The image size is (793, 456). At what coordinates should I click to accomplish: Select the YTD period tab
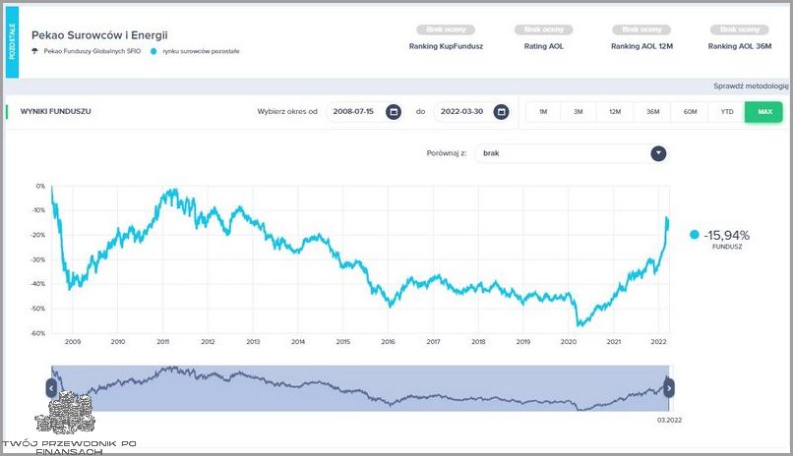click(727, 112)
